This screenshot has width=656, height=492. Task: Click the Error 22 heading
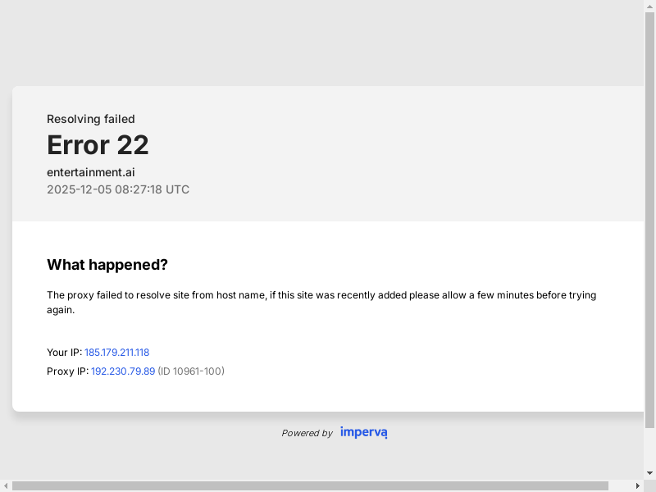click(98, 145)
